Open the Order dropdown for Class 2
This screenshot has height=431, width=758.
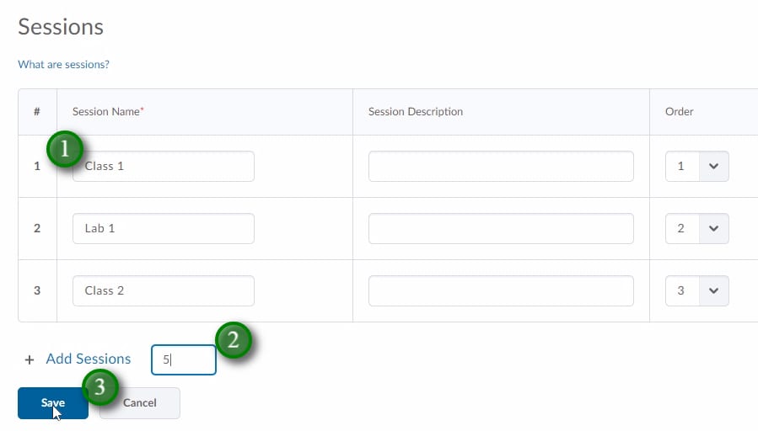[696, 291]
